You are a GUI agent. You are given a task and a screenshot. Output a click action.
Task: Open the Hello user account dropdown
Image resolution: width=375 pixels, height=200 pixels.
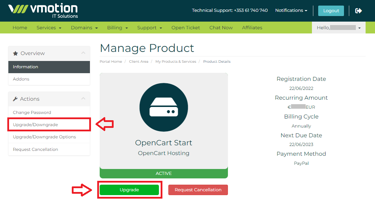[x=339, y=28]
